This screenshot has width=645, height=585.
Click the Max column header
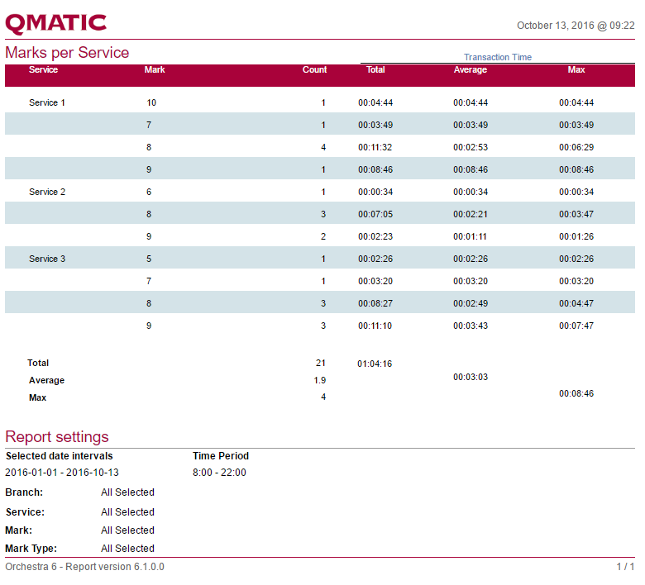(576, 70)
